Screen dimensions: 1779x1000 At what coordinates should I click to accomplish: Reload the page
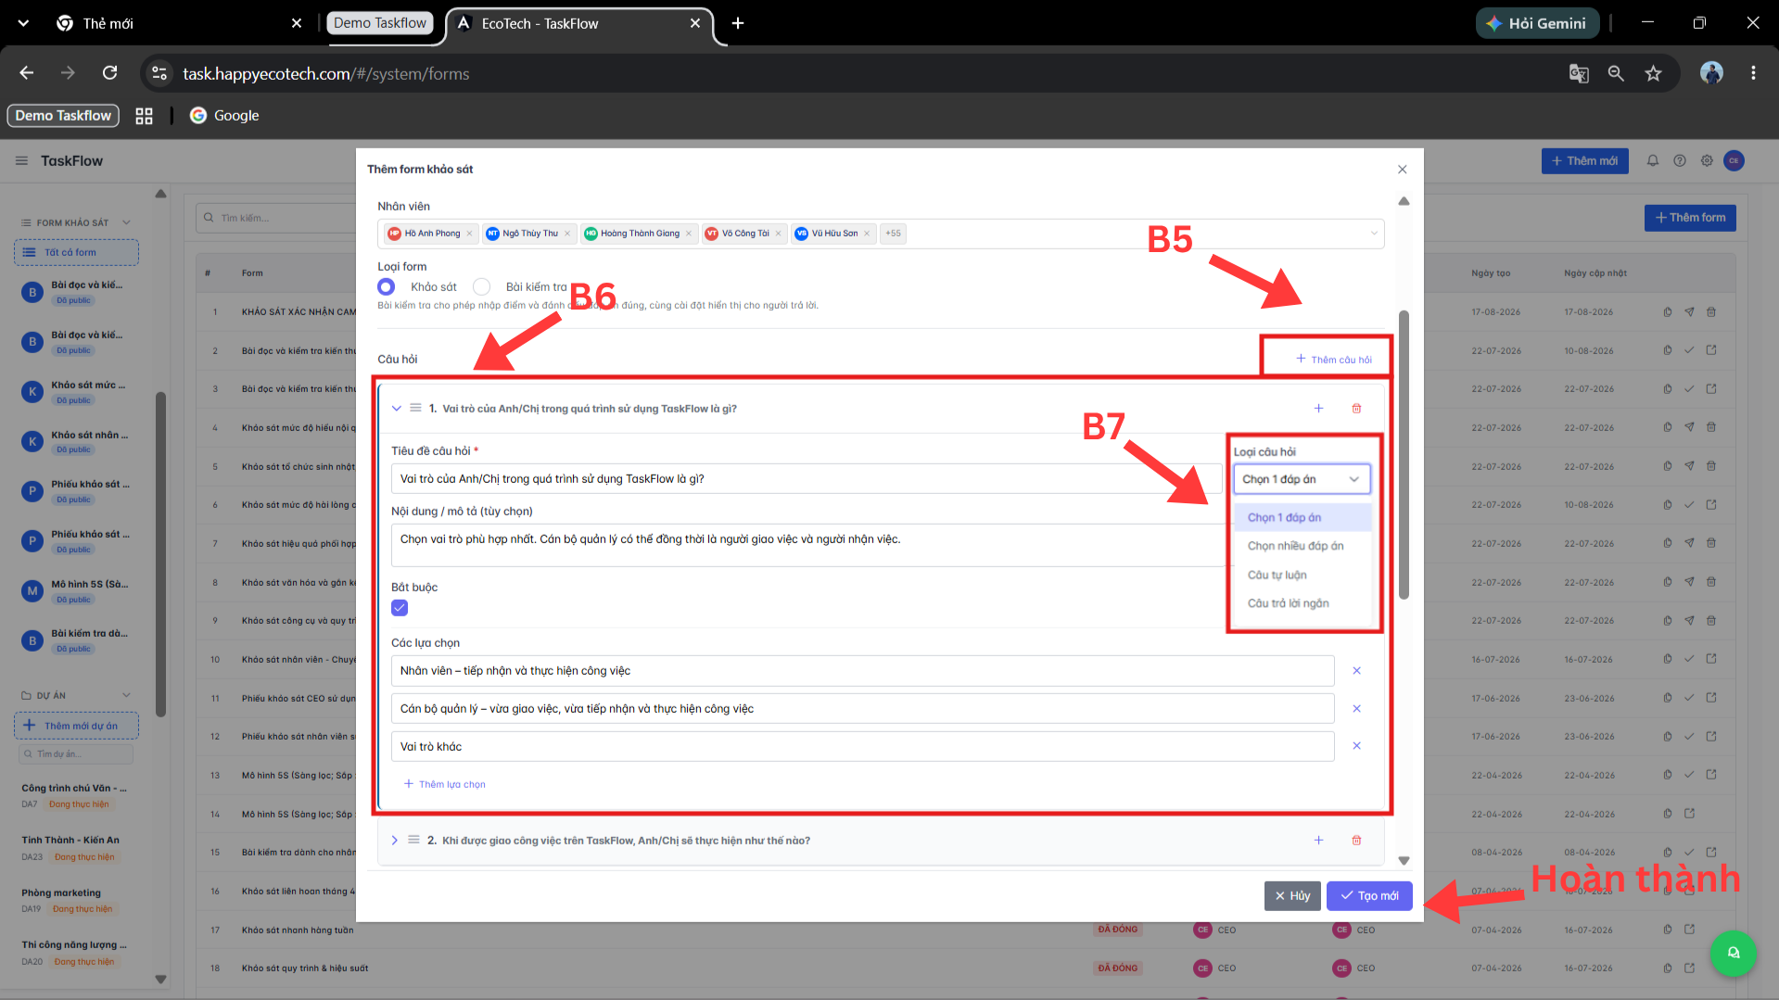(x=109, y=73)
